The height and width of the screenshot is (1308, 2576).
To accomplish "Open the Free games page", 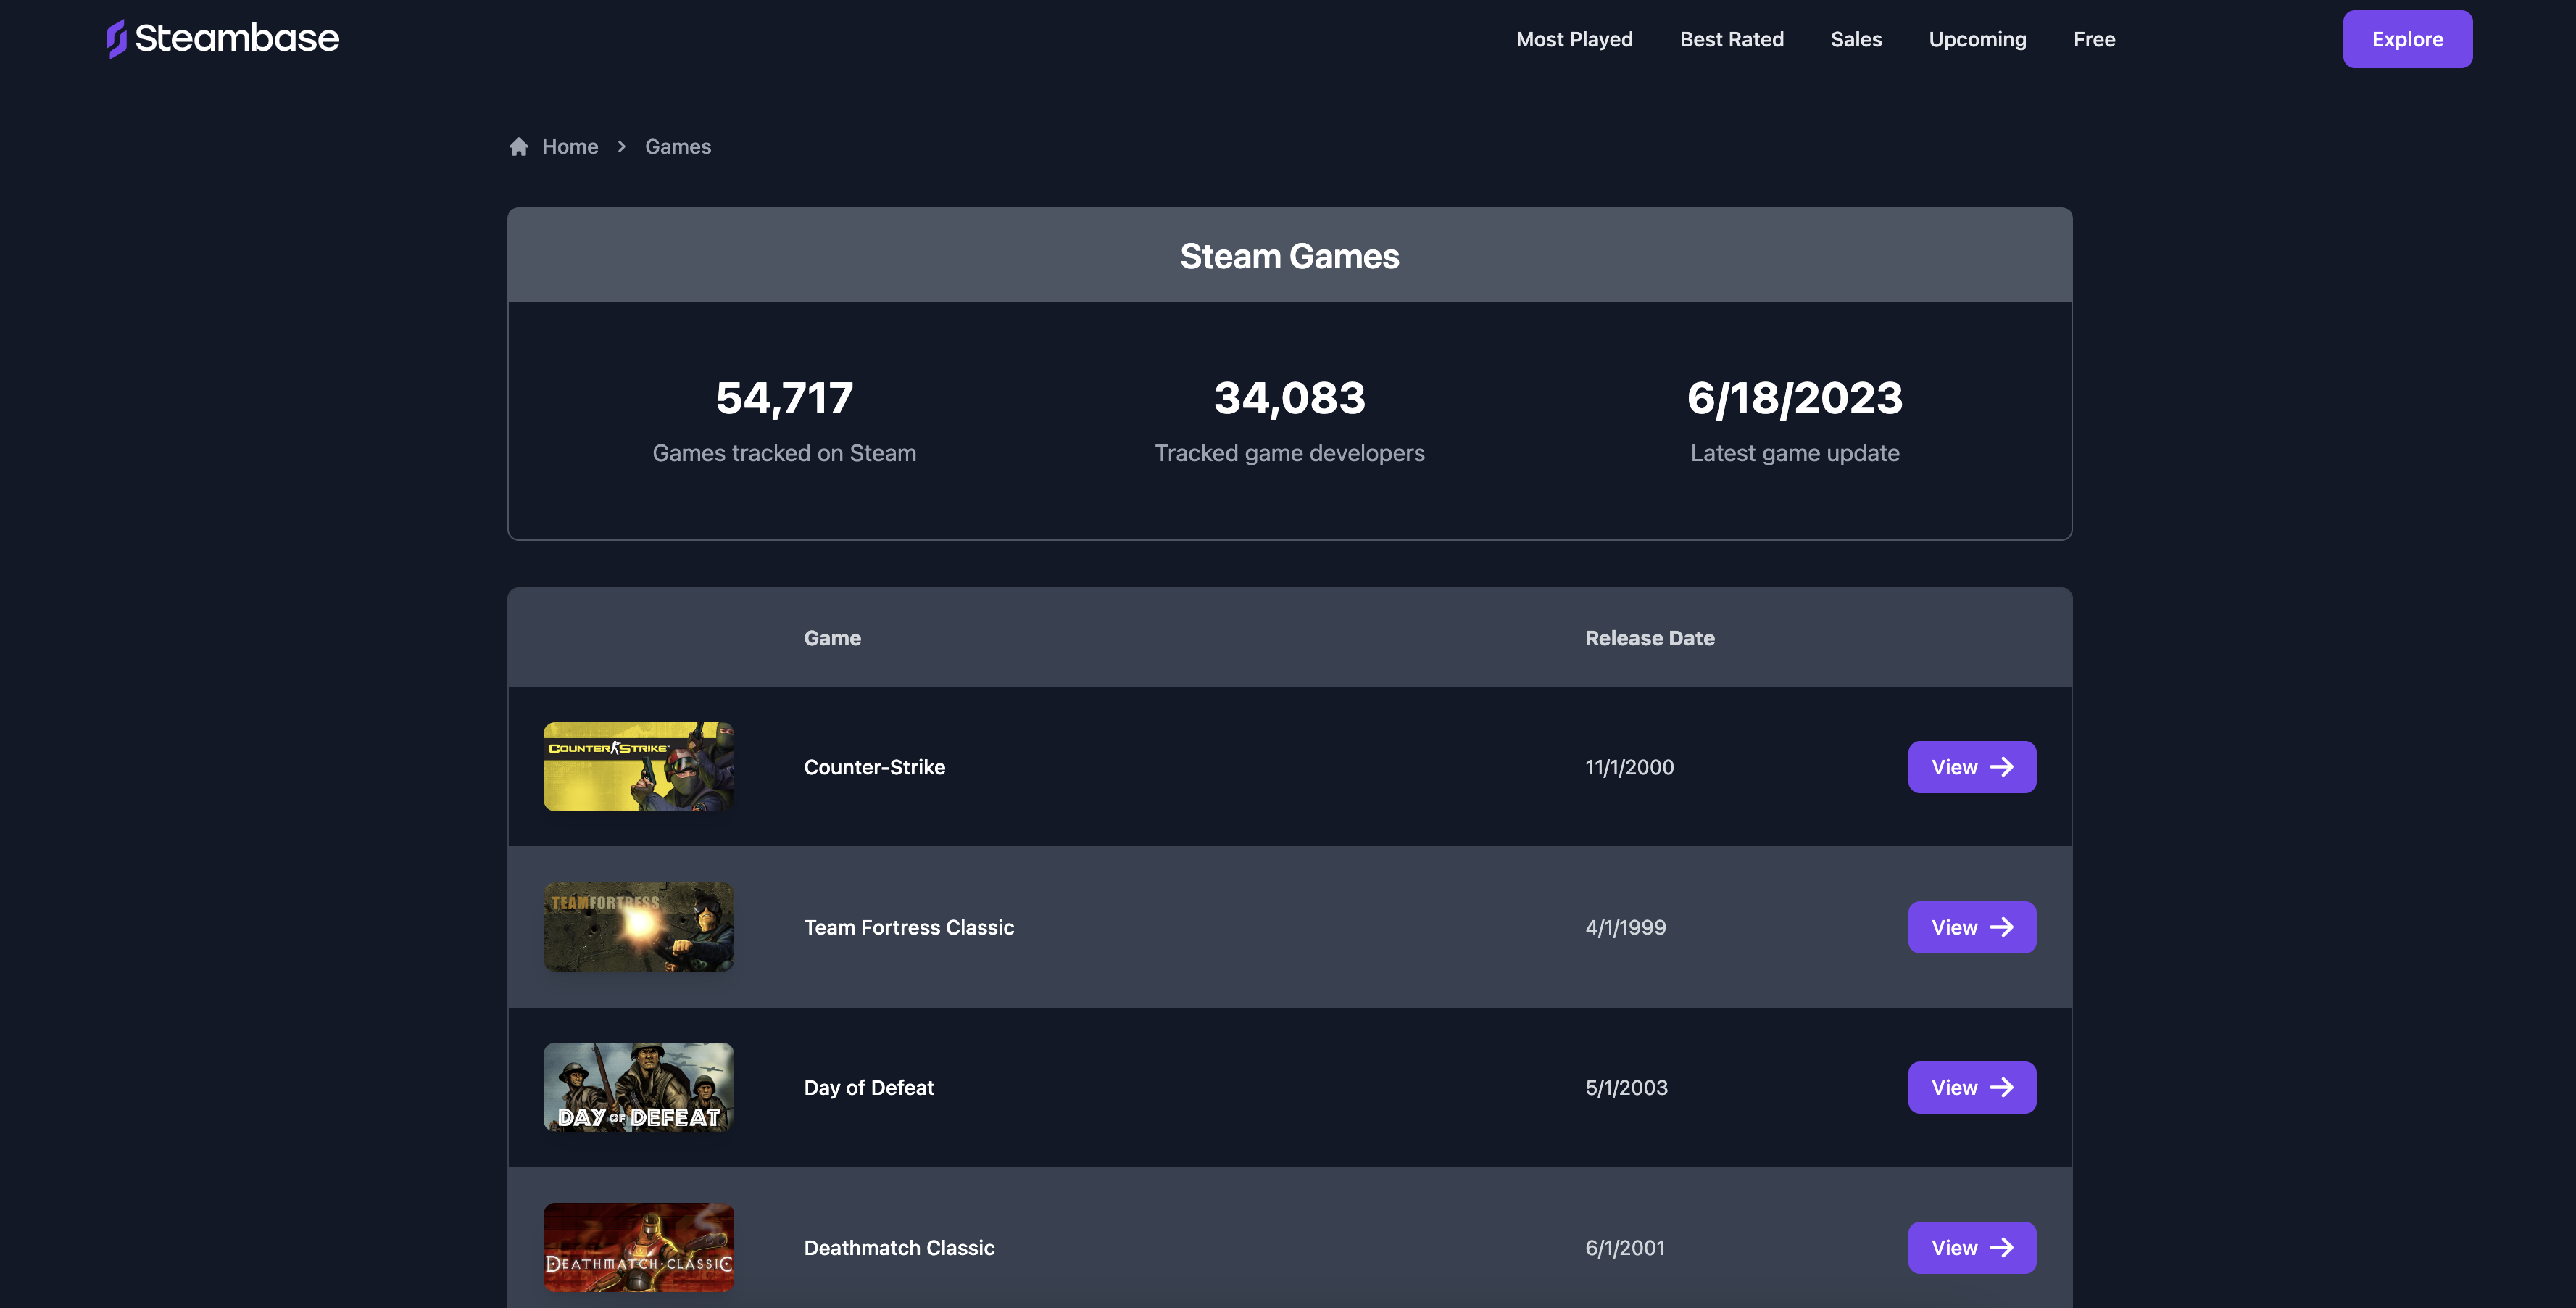I will click(2094, 39).
